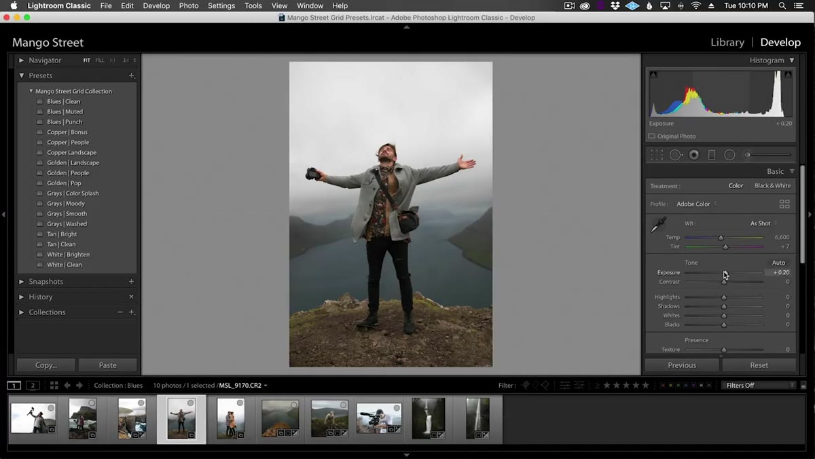Set Navigator zoom to 1:1
Screen dimensions: 815x459
(113, 60)
